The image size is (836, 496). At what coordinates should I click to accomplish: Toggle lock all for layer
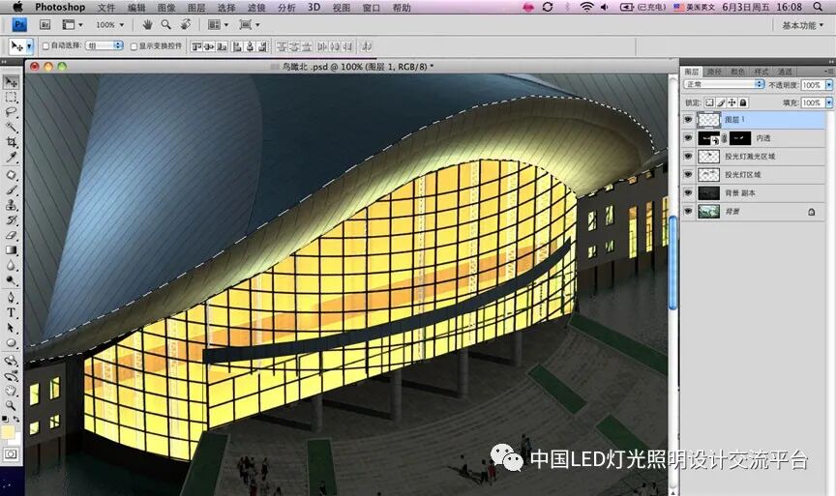(x=743, y=102)
